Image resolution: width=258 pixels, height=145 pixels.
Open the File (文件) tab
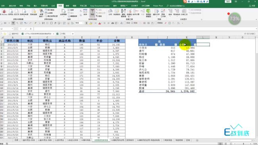3,6
